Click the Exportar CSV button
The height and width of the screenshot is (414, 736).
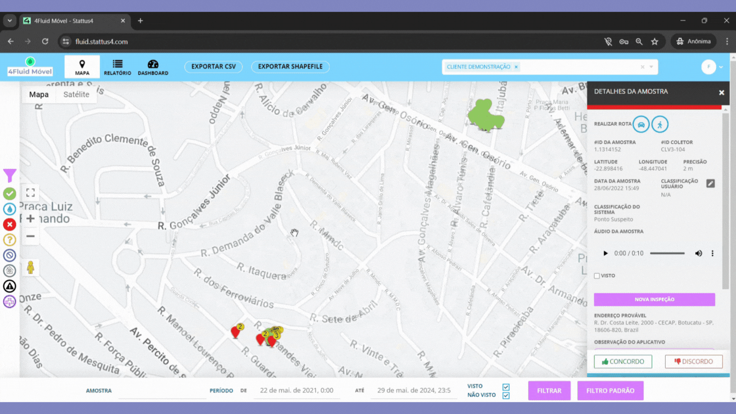pyautogui.click(x=213, y=67)
